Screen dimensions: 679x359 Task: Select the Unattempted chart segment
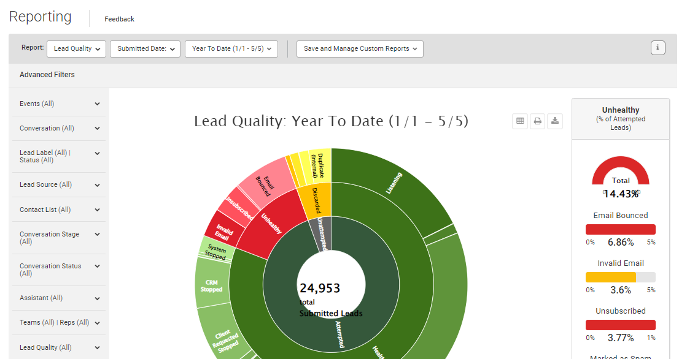pos(321,233)
